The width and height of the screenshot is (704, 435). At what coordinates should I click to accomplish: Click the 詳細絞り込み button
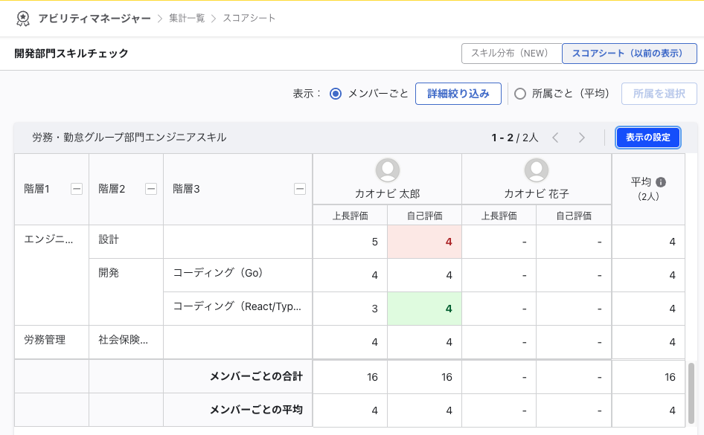(458, 94)
